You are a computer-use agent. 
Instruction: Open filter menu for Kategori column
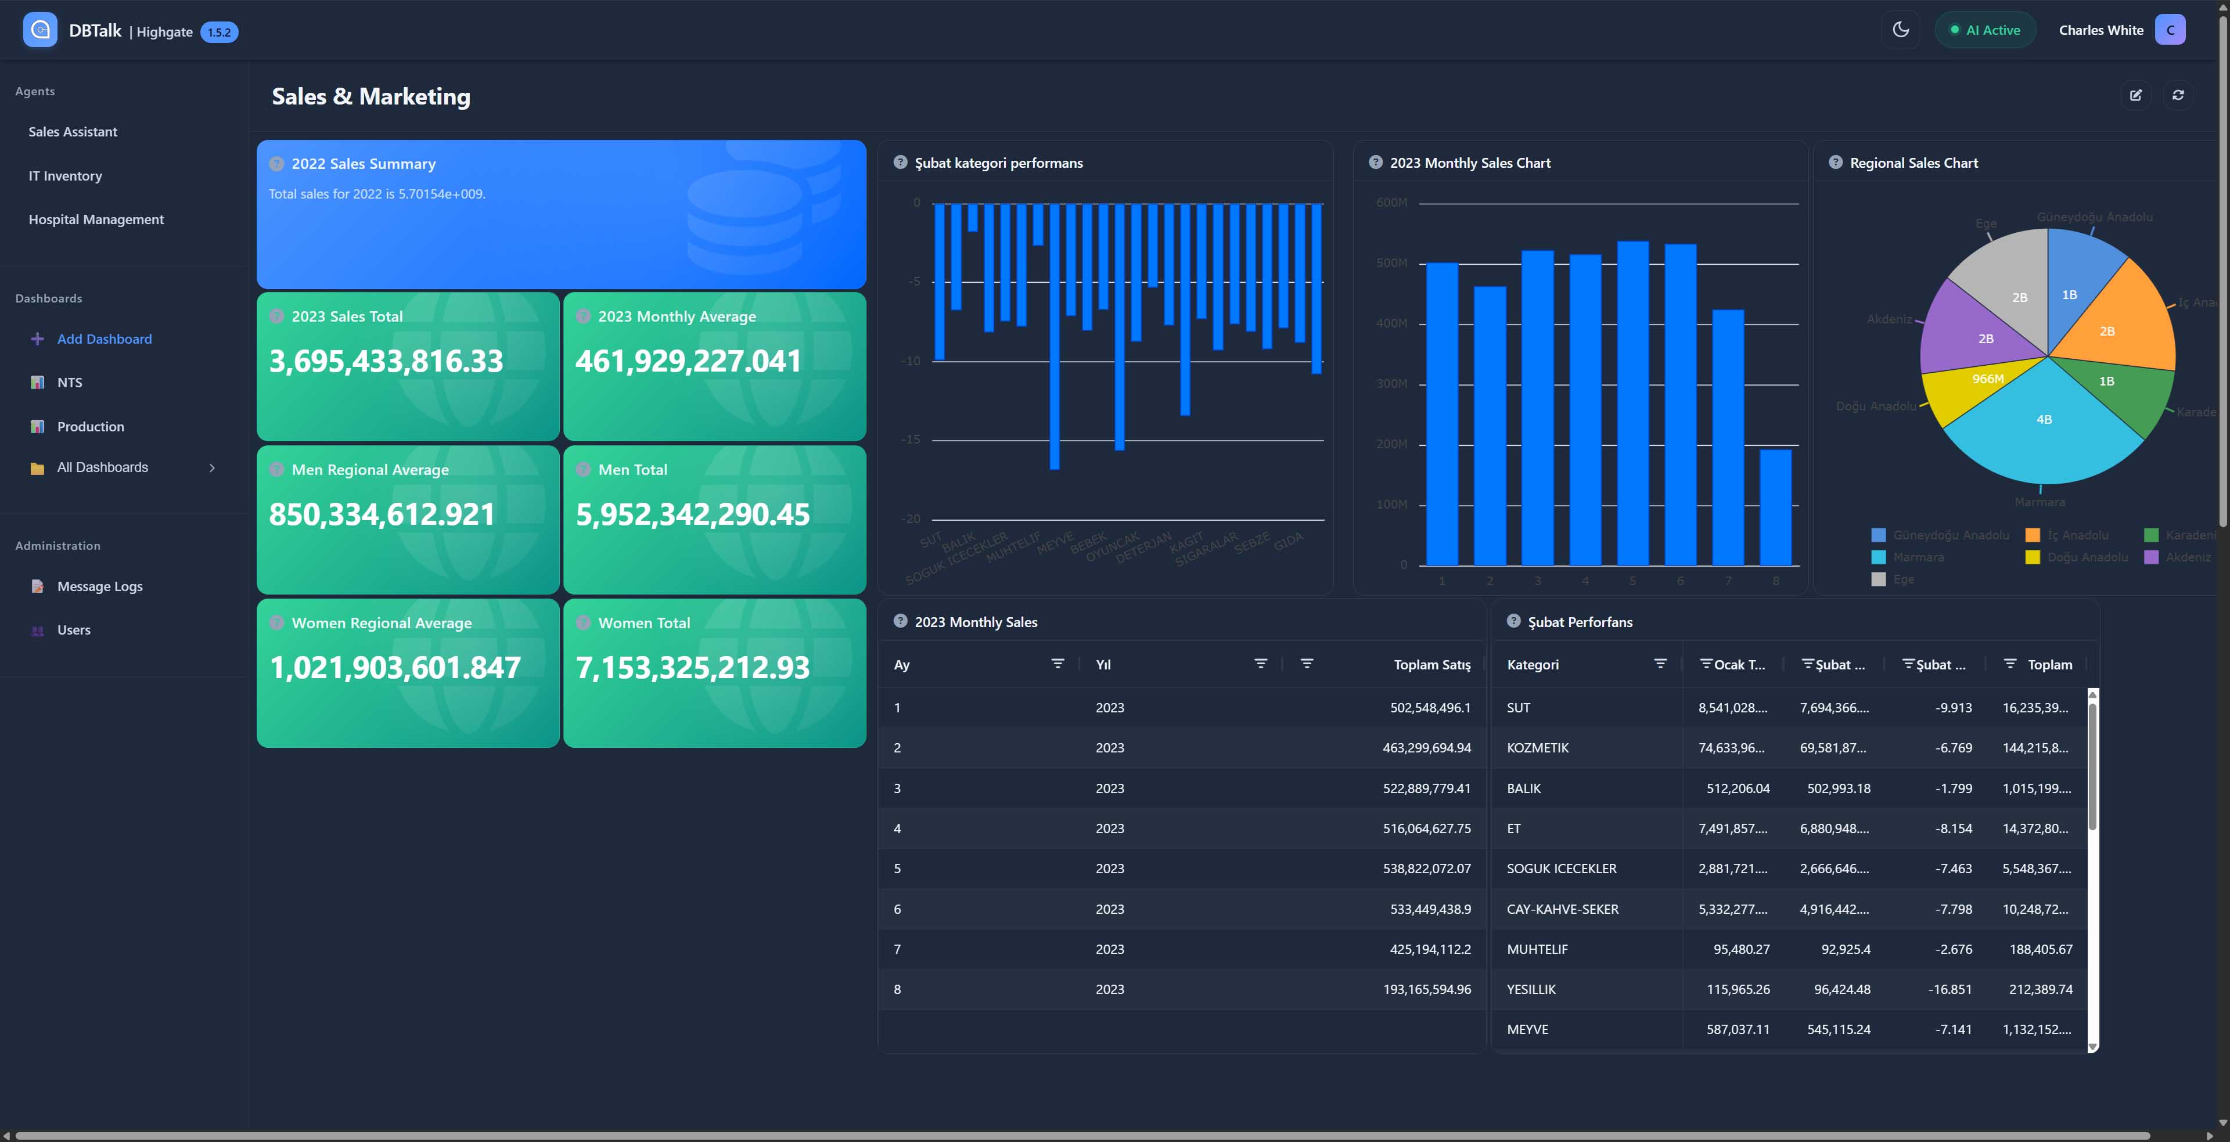pos(1660,664)
